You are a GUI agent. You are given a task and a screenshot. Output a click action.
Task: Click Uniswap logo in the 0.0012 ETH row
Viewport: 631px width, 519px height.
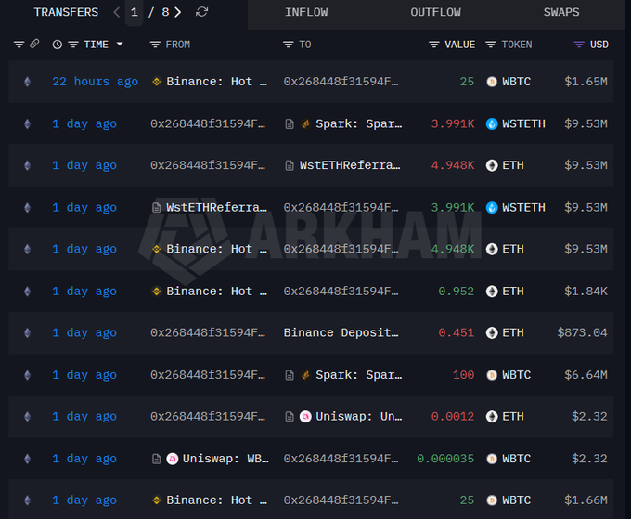[305, 417]
